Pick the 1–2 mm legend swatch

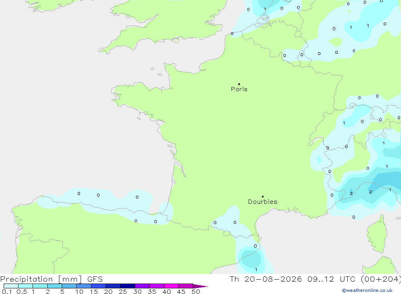(x=40, y=286)
